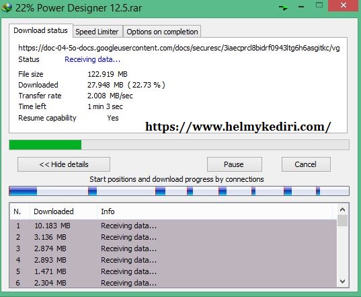
Task: Minimize the download window
Action: 301,7
